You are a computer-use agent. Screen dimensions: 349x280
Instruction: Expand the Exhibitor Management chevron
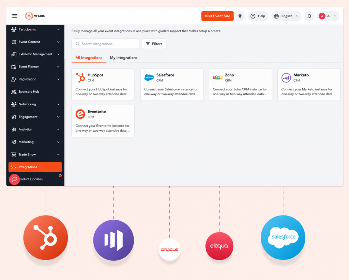pyautogui.click(x=58, y=54)
